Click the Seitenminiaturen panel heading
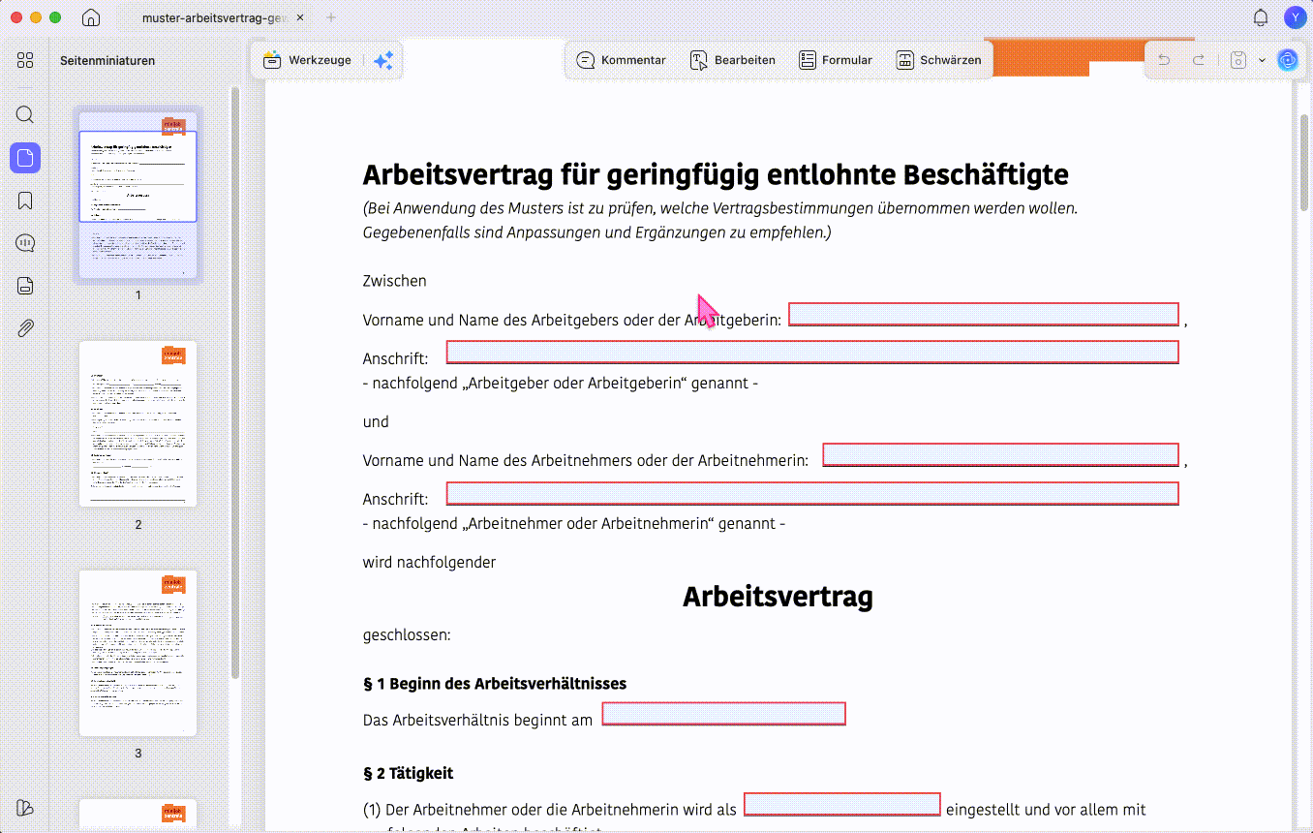The image size is (1313, 833). point(107,60)
